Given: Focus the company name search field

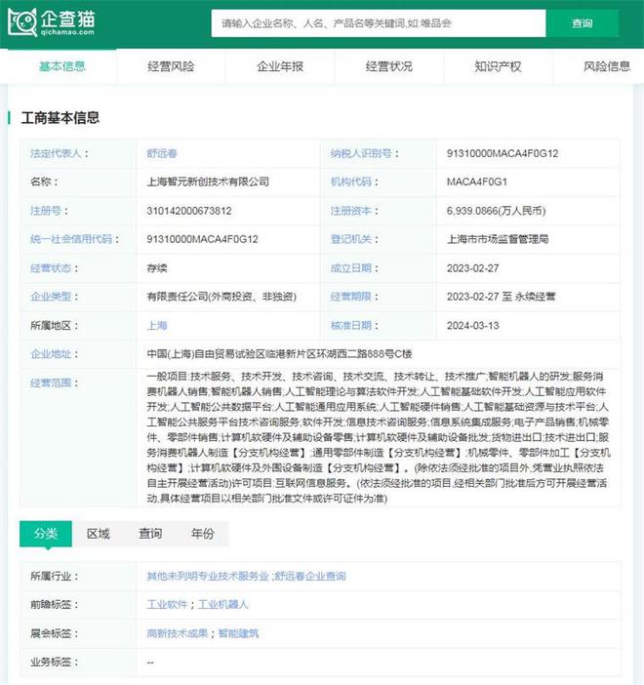Looking at the screenshot, I should tap(379, 23).
